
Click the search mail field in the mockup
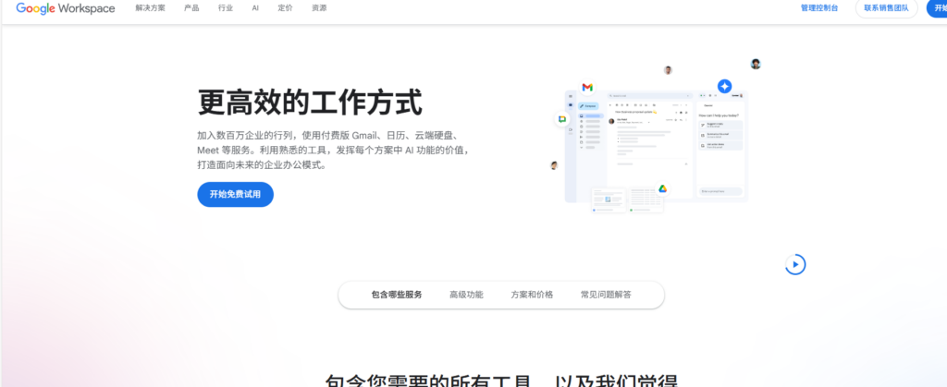(x=649, y=96)
